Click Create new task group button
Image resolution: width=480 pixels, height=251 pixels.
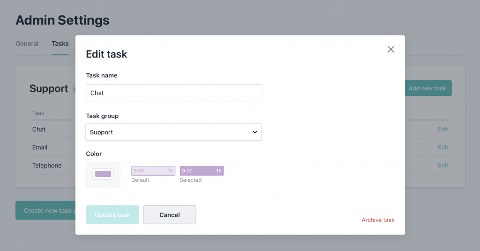[46, 211]
